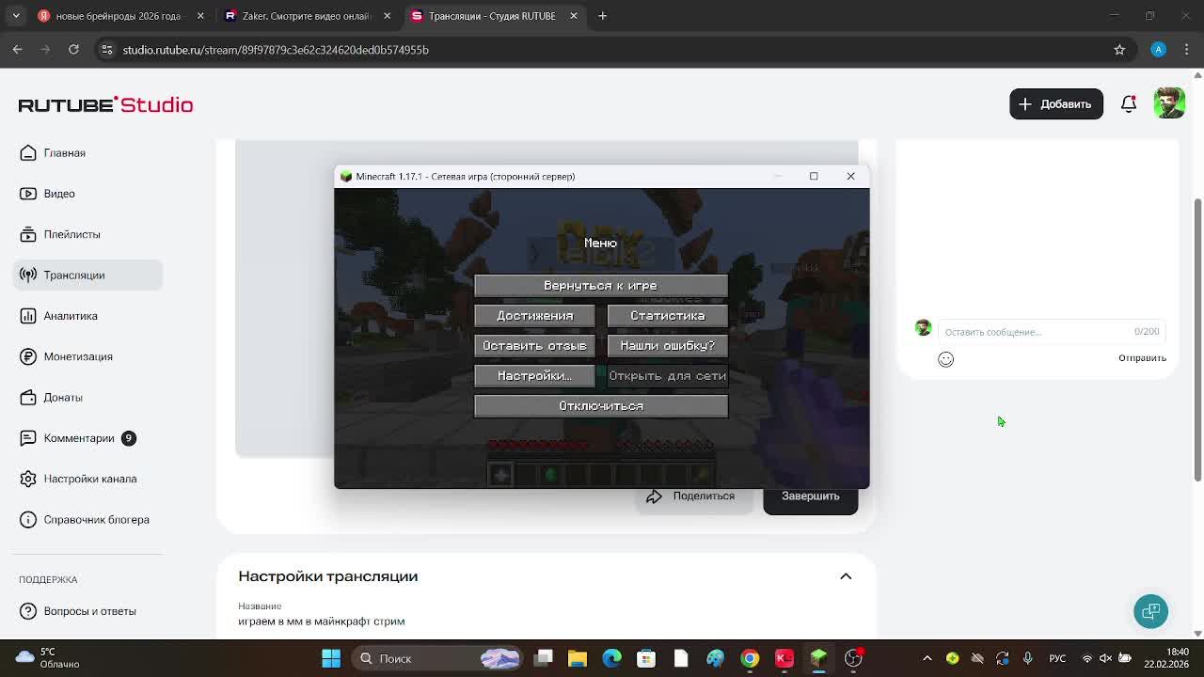Reload the page
This screenshot has height=677, width=1204.
[x=73, y=50]
